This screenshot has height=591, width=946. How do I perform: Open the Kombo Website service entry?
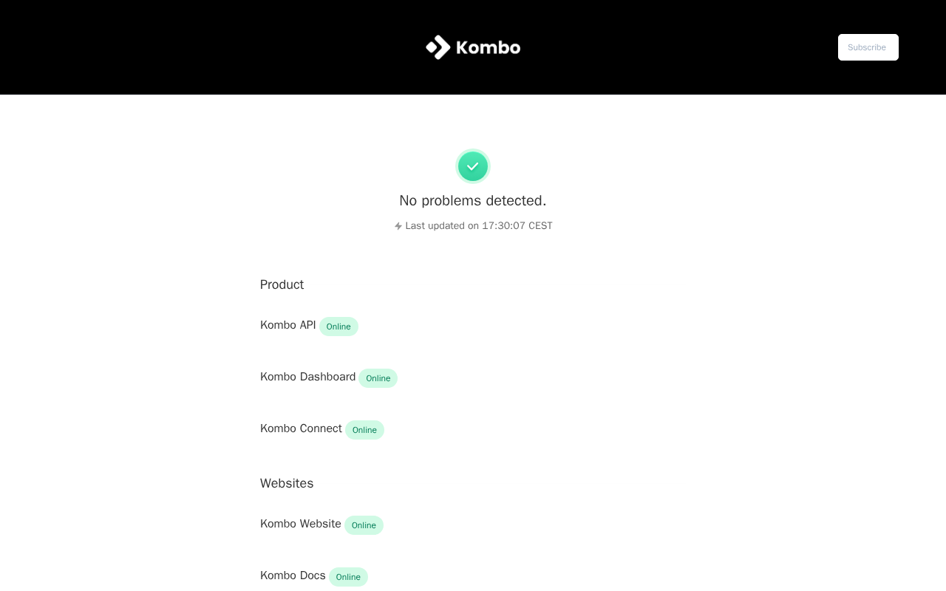[300, 524]
